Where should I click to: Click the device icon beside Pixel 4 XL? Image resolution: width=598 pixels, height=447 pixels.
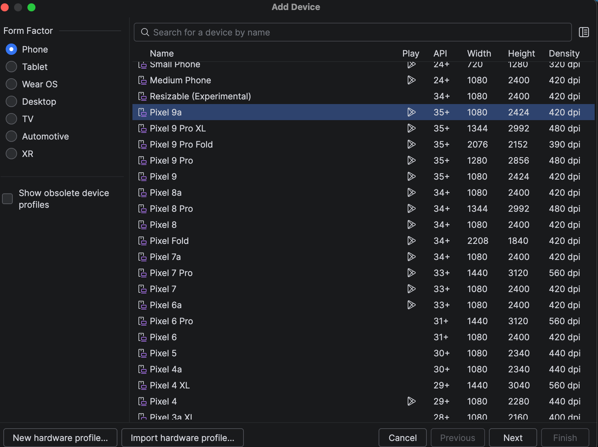142,385
